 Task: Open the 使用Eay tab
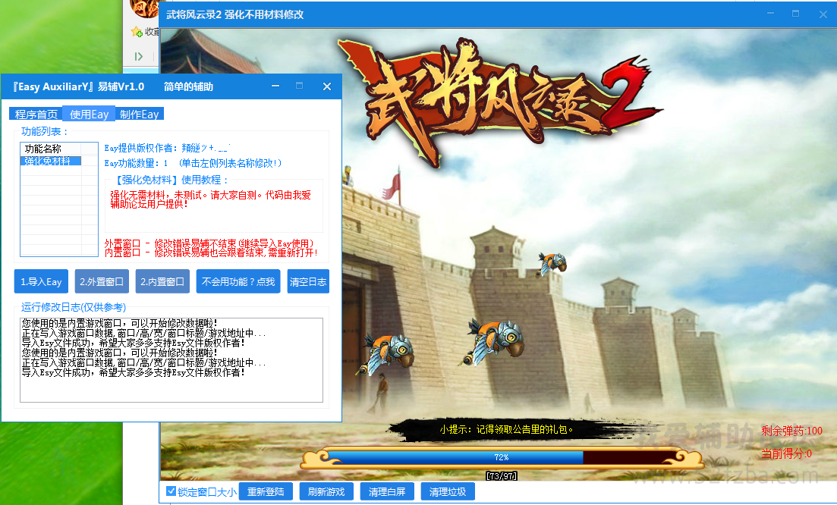(89, 114)
